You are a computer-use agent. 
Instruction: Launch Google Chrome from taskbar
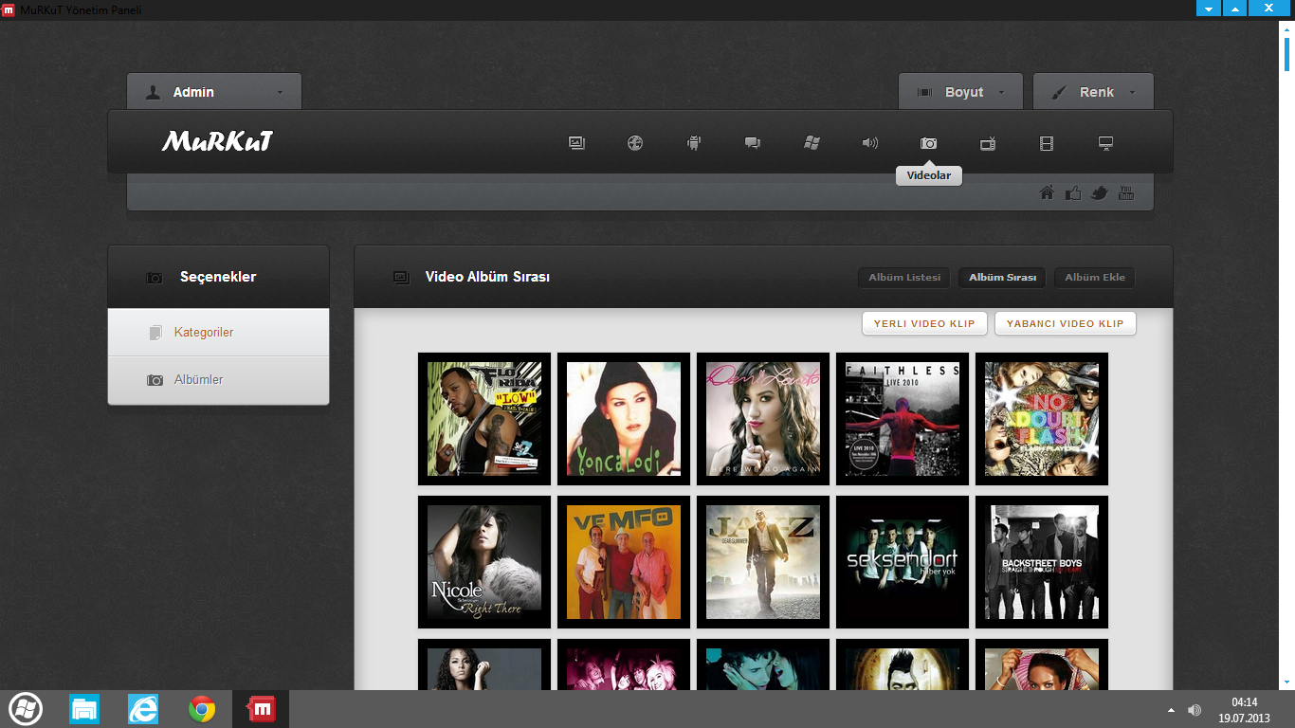click(202, 709)
